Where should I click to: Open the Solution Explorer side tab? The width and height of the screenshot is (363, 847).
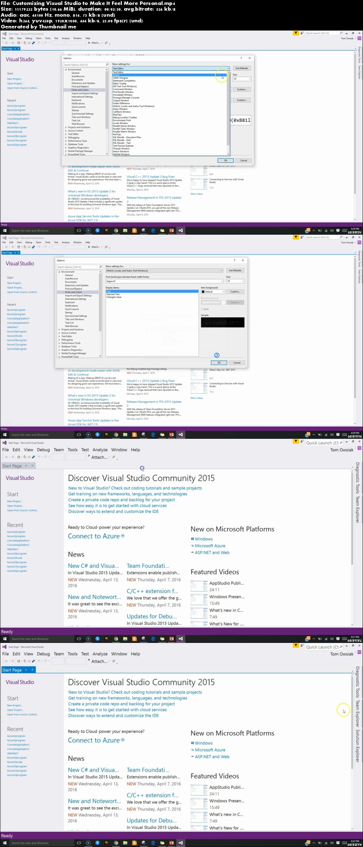(x=358, y=745)
